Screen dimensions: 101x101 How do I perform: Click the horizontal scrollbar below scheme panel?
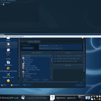pos(50,82)
